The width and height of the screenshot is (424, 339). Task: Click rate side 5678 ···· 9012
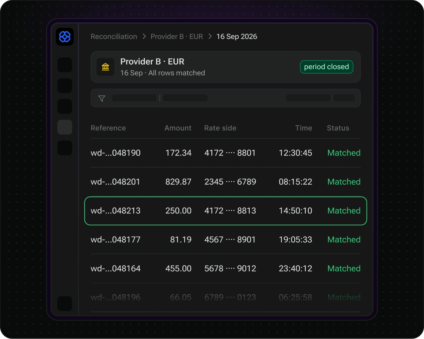point(230,268)
